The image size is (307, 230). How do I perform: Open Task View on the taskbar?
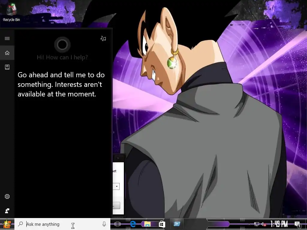(118, 224)
